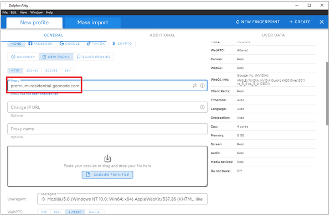Click the WebGL Info value in summary

point(271,80)
